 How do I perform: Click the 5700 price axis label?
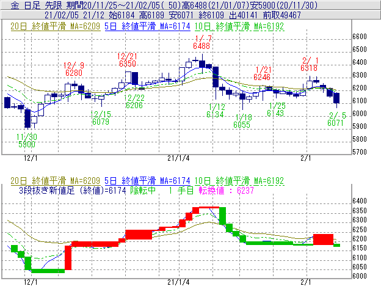360,152
